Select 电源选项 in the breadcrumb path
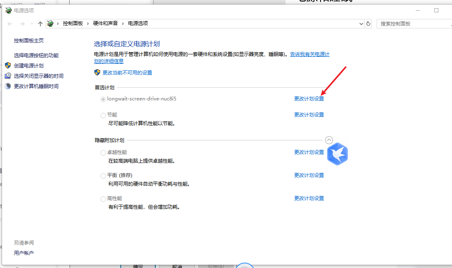The image size is (452, 268). (138, 23)
